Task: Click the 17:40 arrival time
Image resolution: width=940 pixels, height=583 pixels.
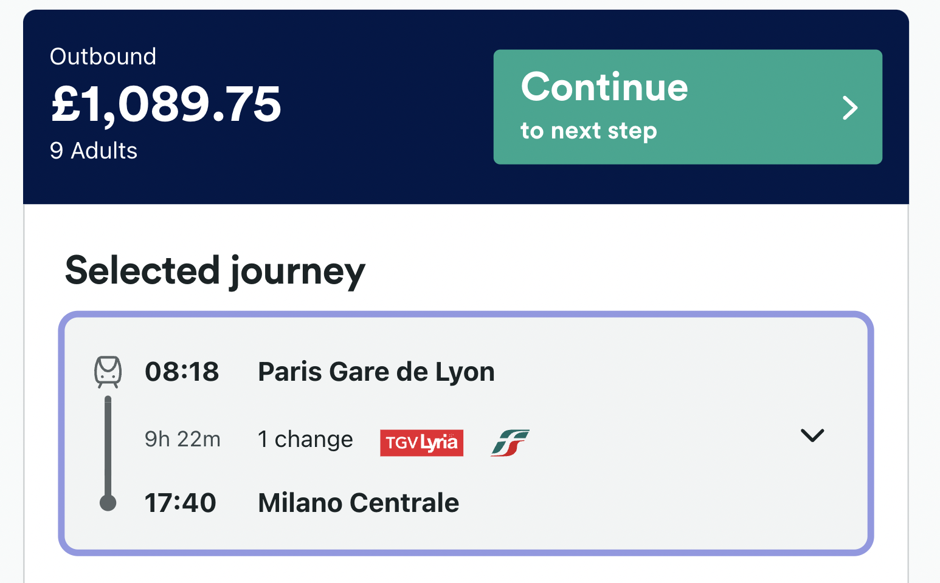Action: pos(181,503)
